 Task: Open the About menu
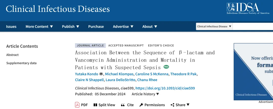150,26
